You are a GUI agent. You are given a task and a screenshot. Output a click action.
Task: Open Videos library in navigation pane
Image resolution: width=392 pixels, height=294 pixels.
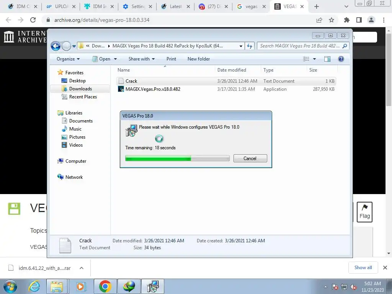pos(76,145)
